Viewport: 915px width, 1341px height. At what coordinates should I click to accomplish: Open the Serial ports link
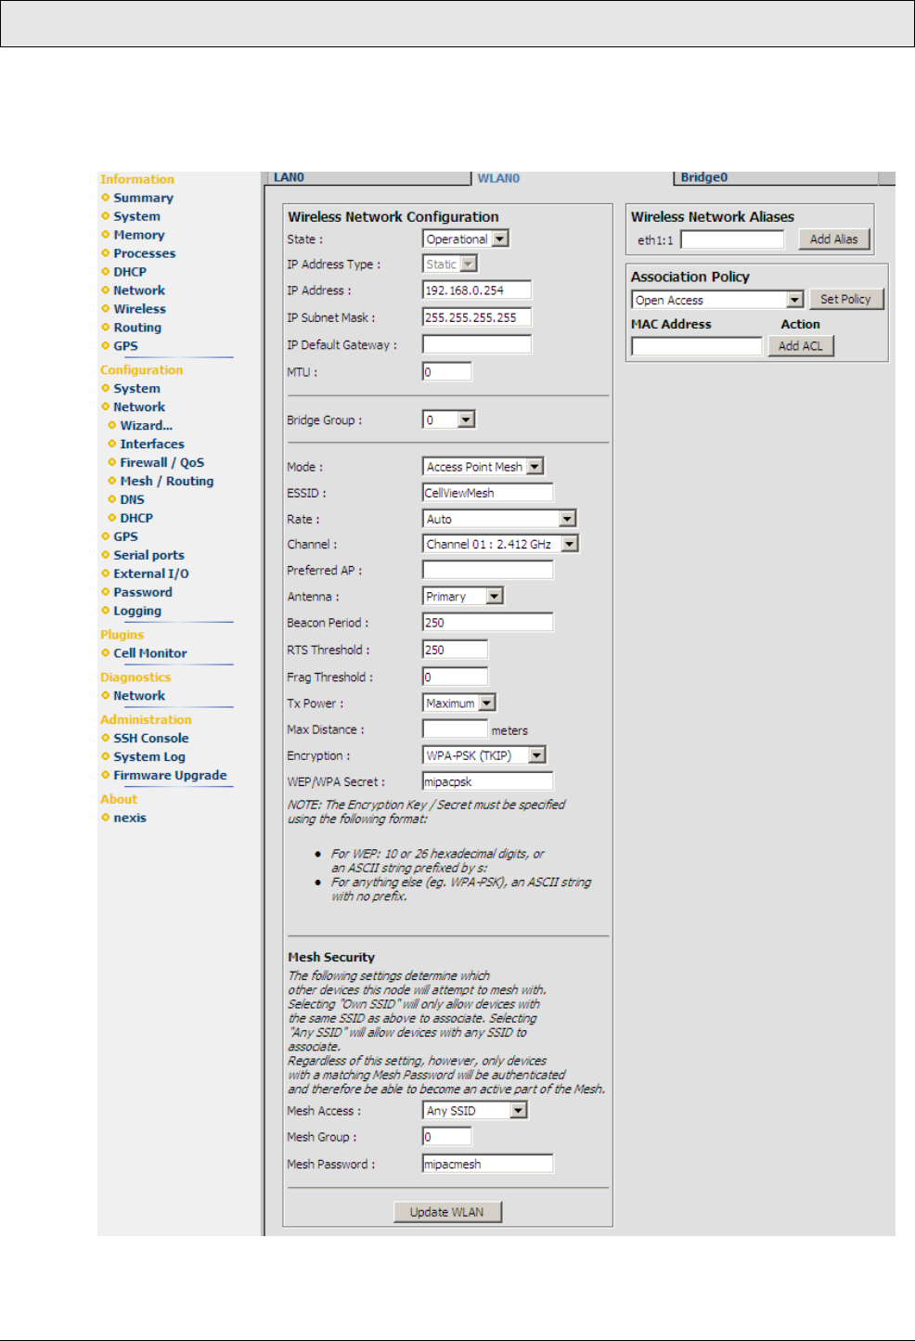click(148, 555)
